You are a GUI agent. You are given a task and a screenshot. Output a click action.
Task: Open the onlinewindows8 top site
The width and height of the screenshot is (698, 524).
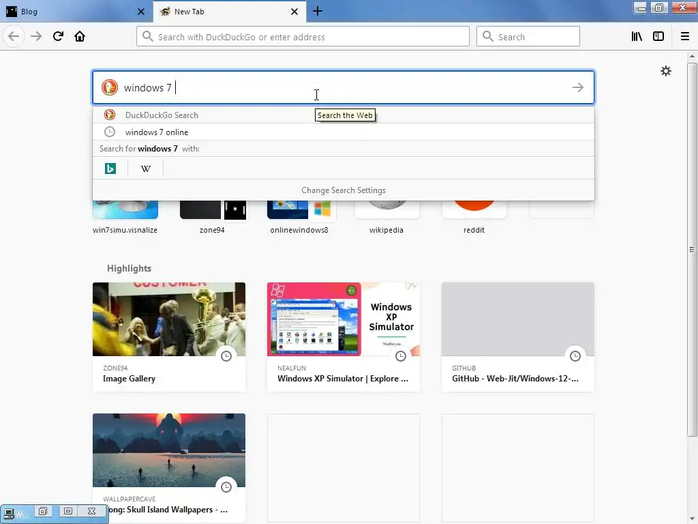(299, 216)
